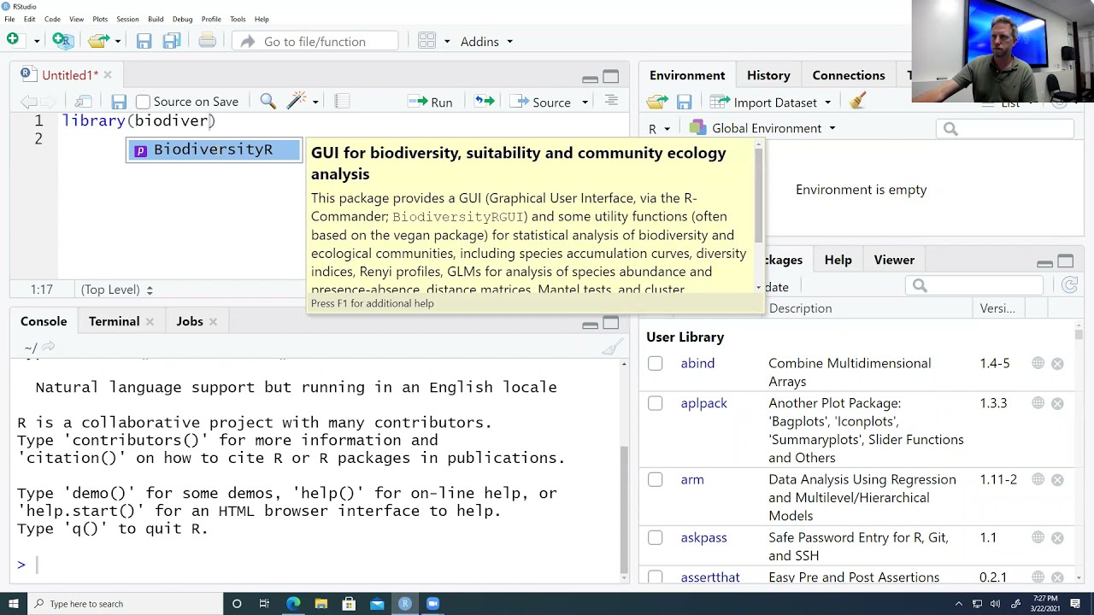Save current document from the main toolbar
Image resolution: width=1094 pixels, height=615 pixels.
144,41
